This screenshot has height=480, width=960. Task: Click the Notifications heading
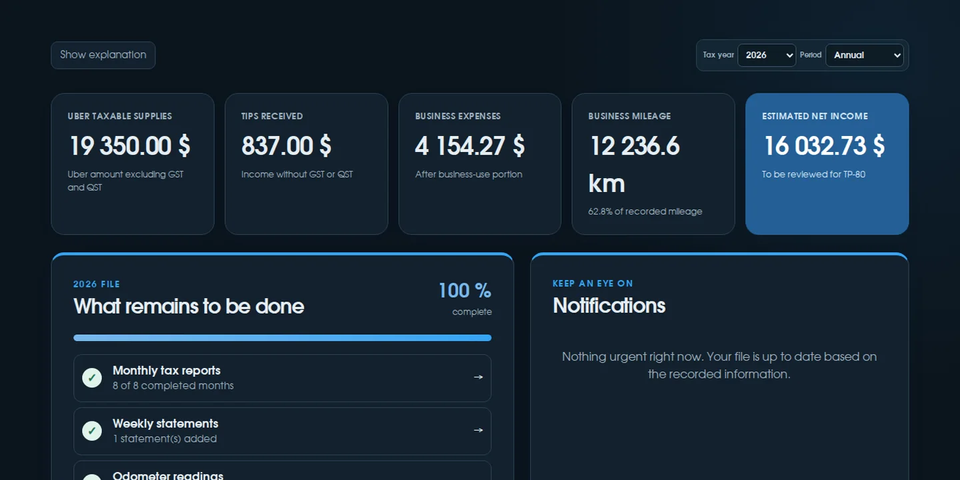[x=609, y=305]
